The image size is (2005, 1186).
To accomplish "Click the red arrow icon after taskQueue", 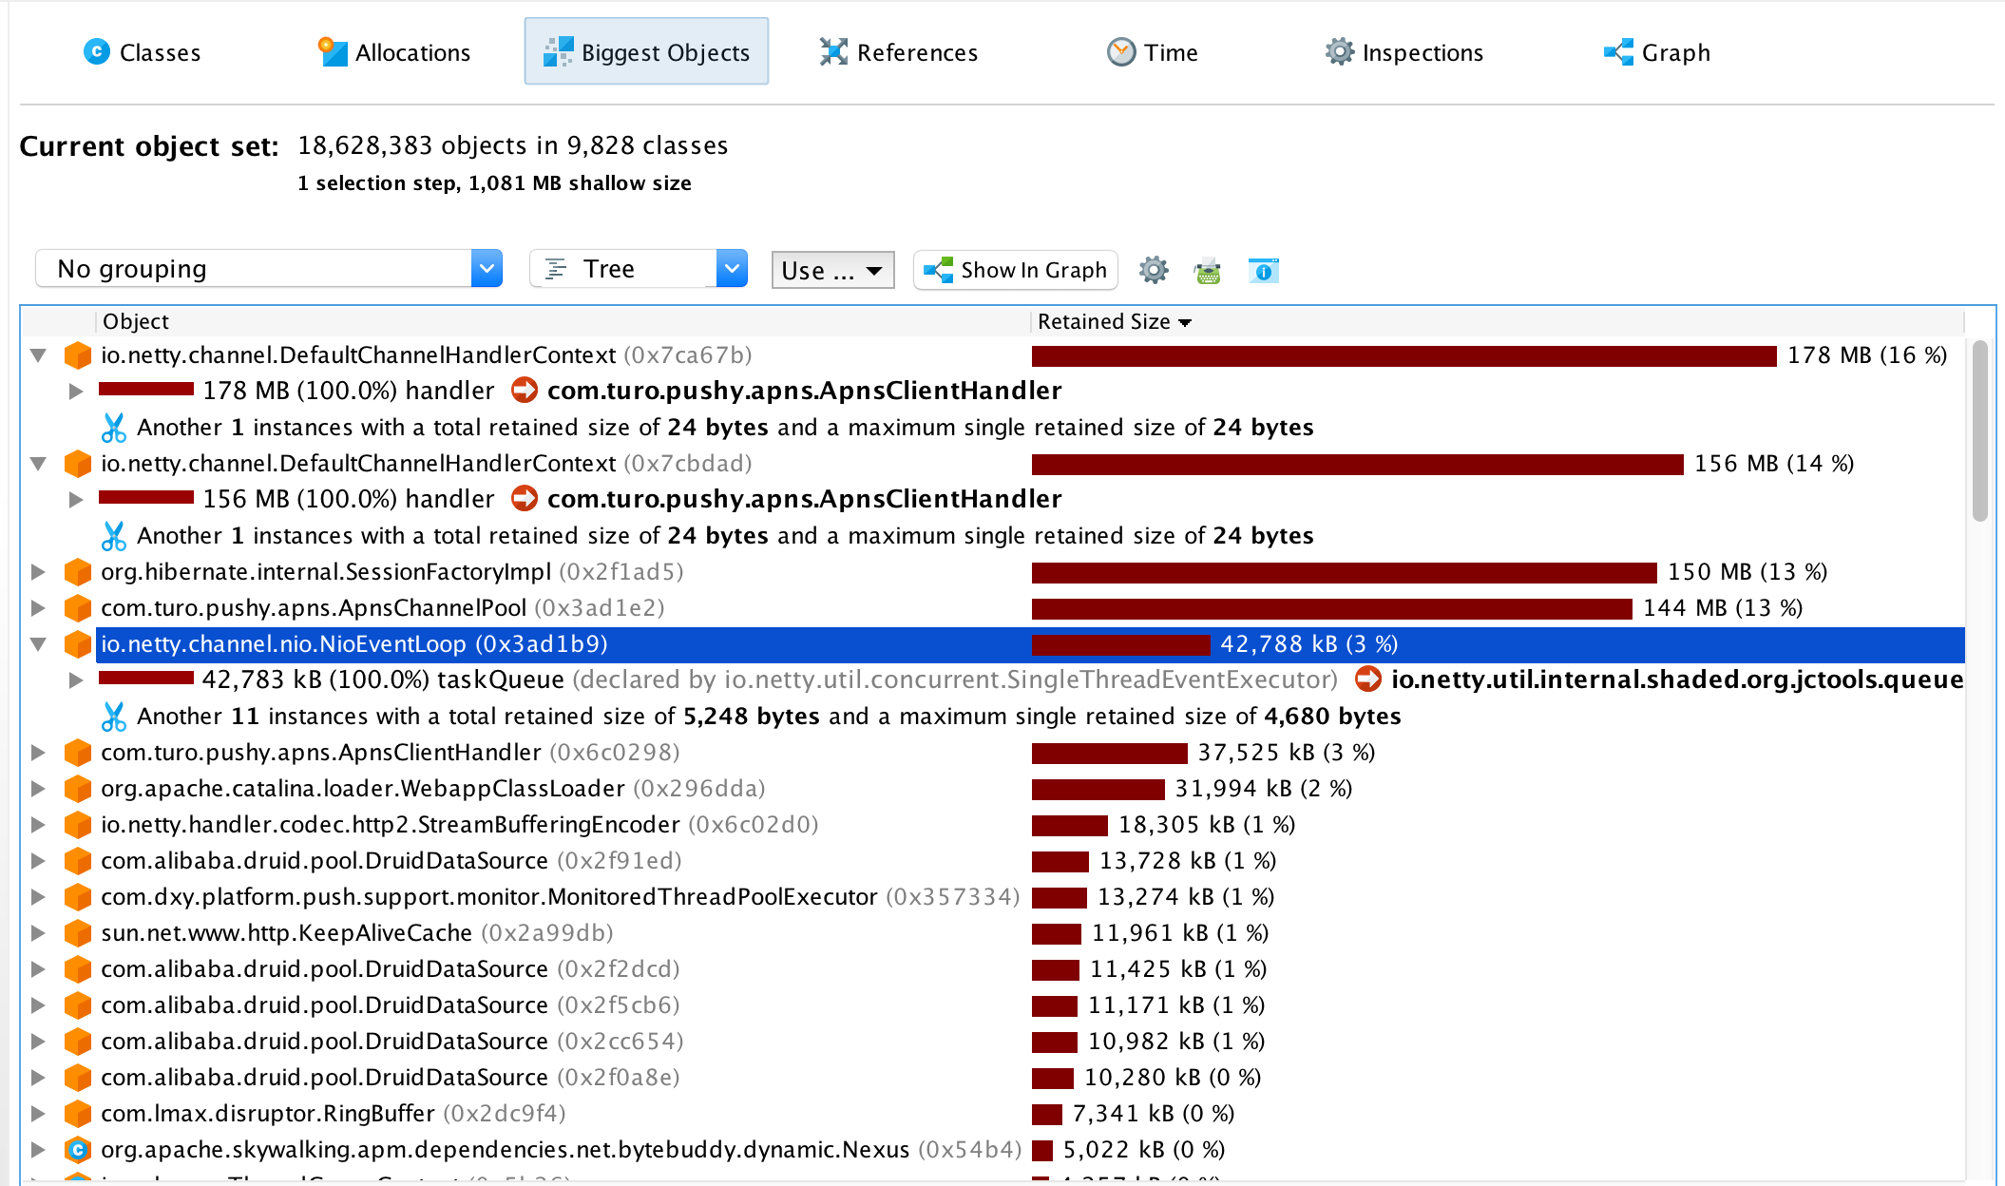I will click(x=1367, y=679).
